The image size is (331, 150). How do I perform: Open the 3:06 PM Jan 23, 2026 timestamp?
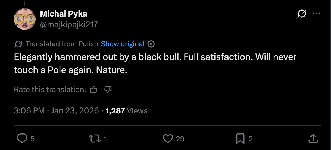pos(56,111)
